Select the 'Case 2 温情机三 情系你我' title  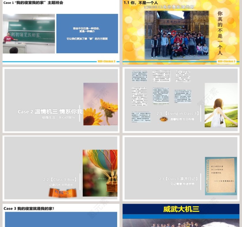pyautogui.click(x=50, y=112)
